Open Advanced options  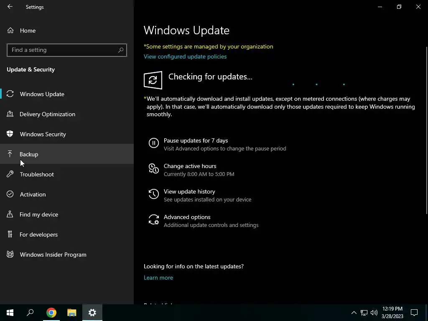coord(187,217)
